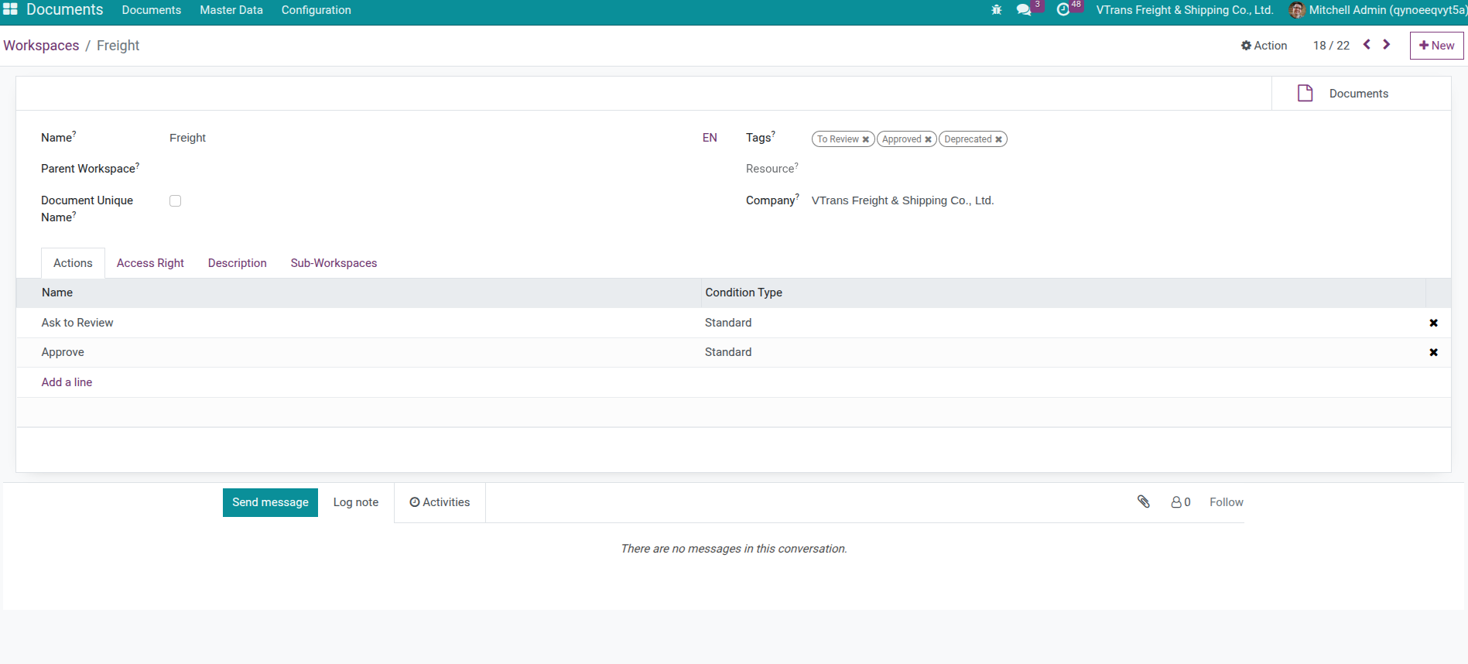Open the chat messages icon

[1024, 10]
